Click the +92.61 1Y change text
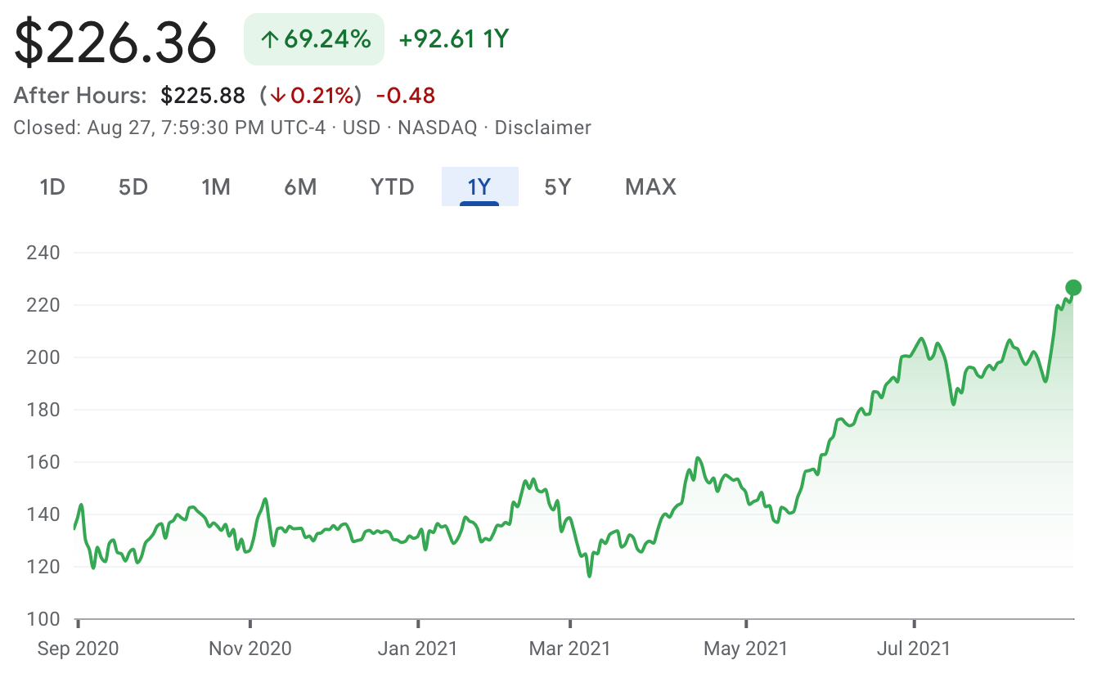1106x687 pixels. pos(454,39)
